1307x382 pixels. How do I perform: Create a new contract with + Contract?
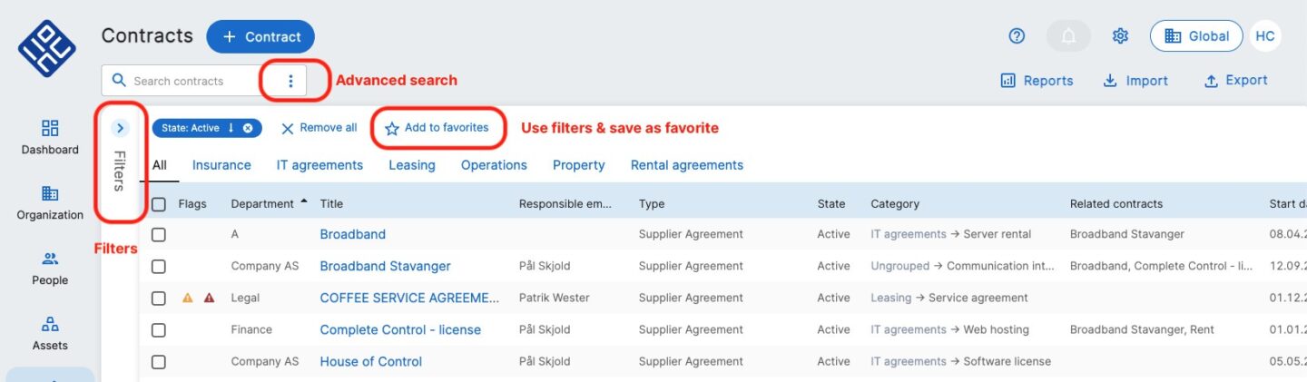pyautogui.click(x=260, y=36)
